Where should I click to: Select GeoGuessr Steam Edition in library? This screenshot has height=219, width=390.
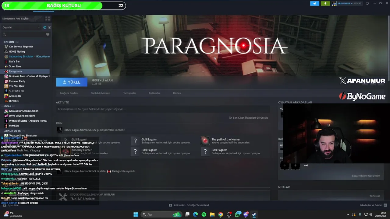click(x=24, y=111)
